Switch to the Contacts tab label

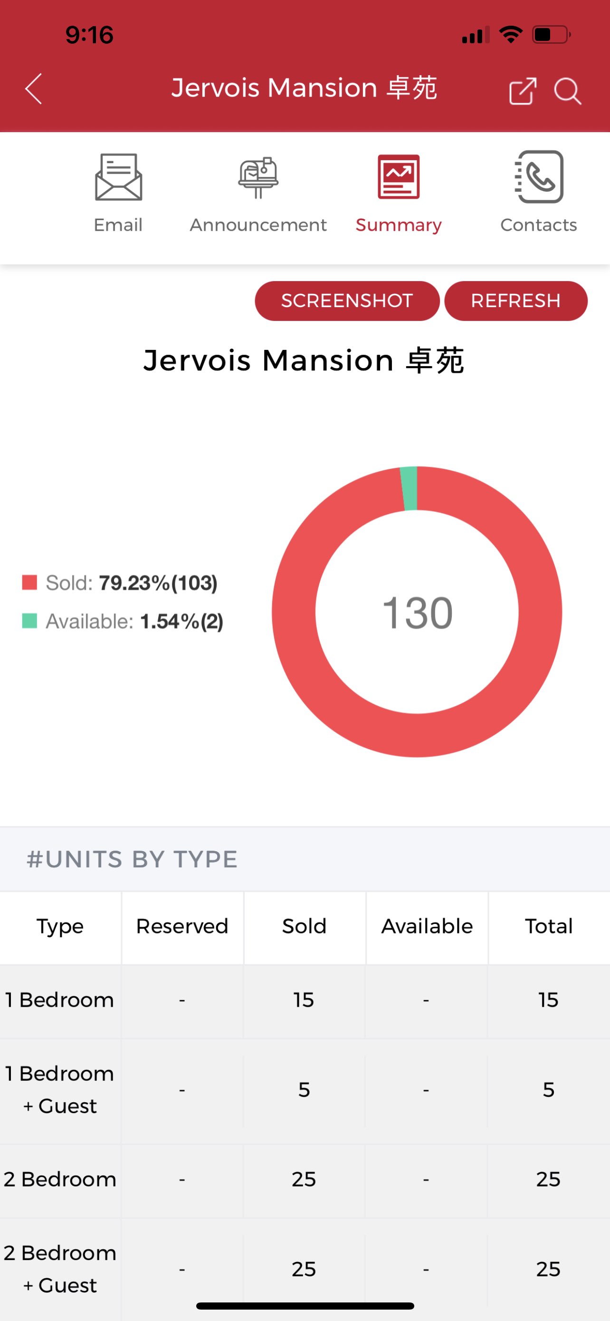point(539,225)
